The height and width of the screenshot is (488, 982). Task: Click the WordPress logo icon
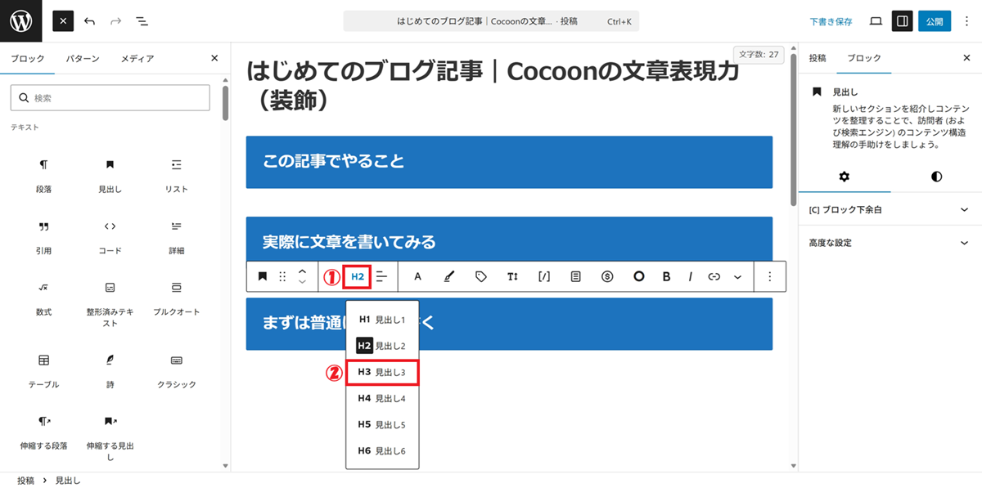[21, 21]
